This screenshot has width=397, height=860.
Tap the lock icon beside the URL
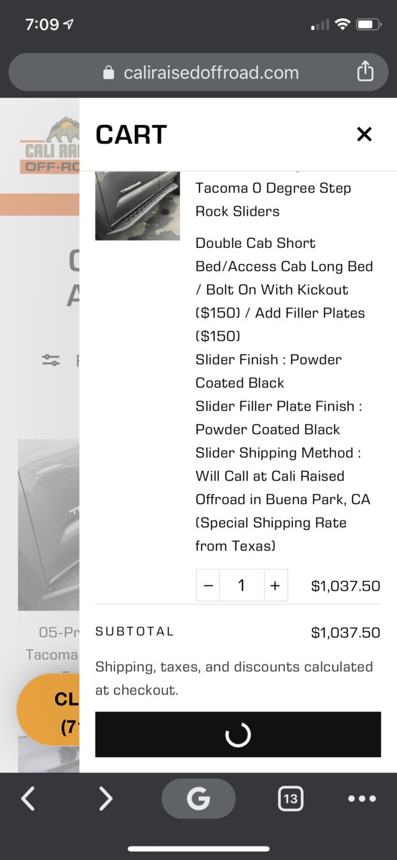(x=108, y=73)
